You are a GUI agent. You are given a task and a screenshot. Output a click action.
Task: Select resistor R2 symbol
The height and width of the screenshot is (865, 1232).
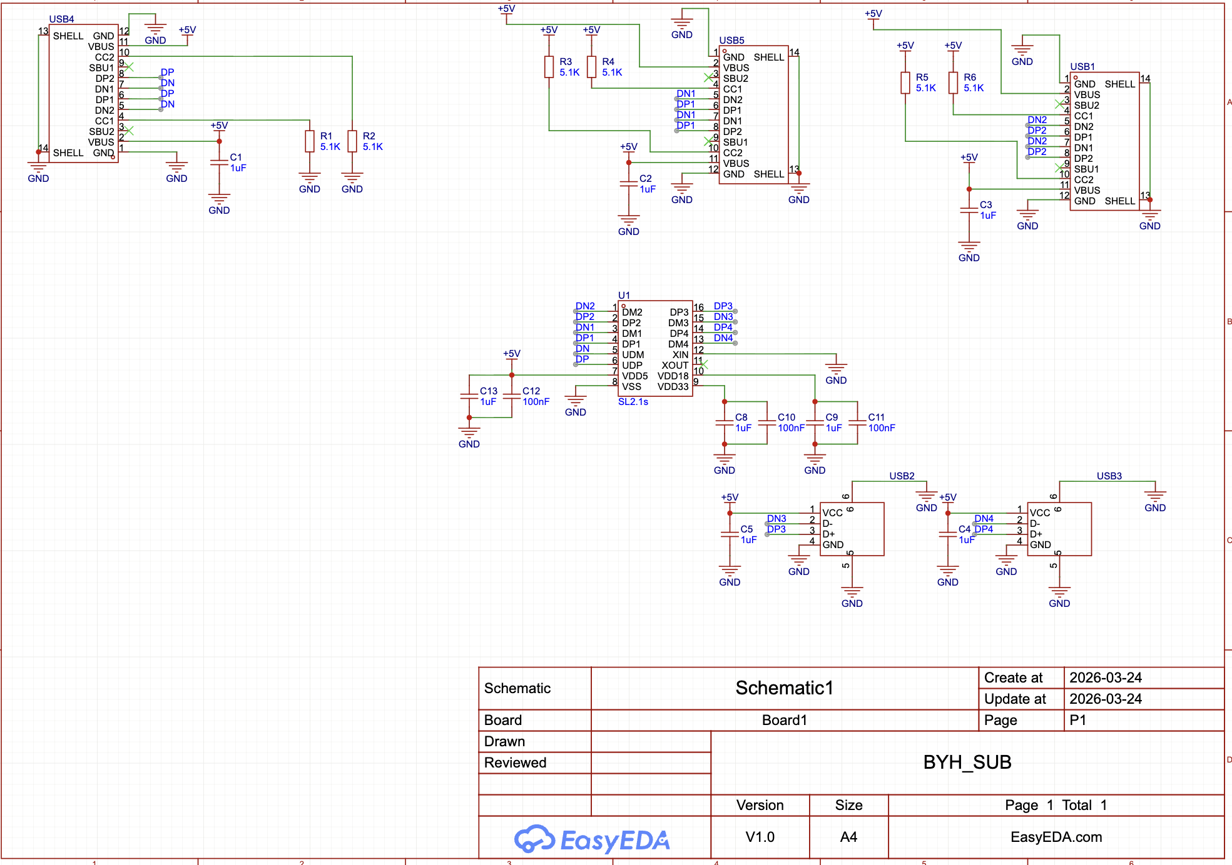point(352,141)
